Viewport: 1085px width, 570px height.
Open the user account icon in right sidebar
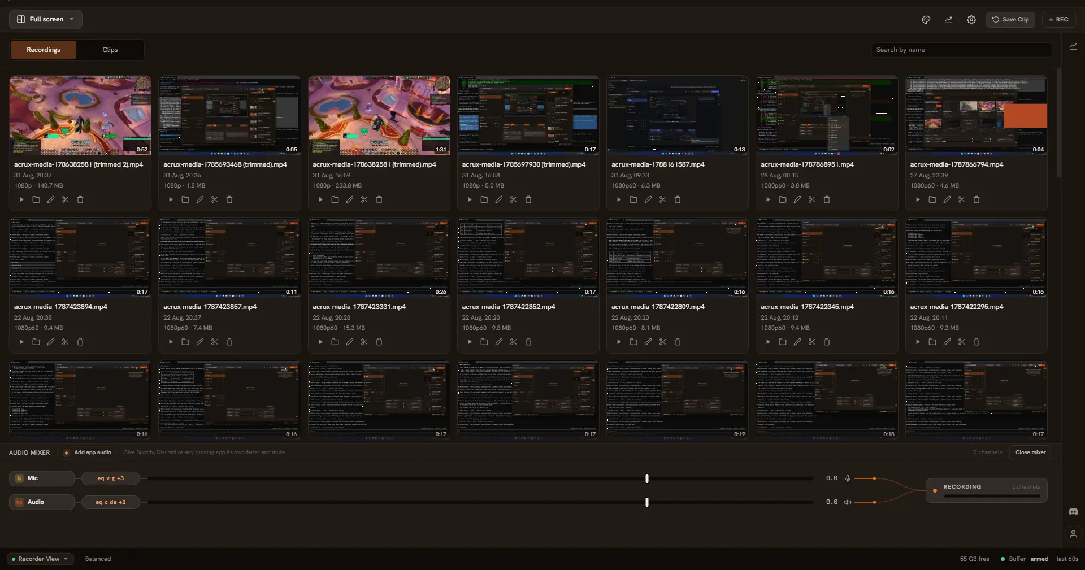point(1073,534)
